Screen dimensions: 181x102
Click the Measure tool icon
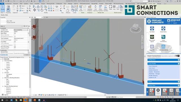click(x=68, y=10)
